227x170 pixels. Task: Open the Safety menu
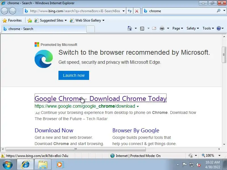pyautogui.click(x=193, y=28)
